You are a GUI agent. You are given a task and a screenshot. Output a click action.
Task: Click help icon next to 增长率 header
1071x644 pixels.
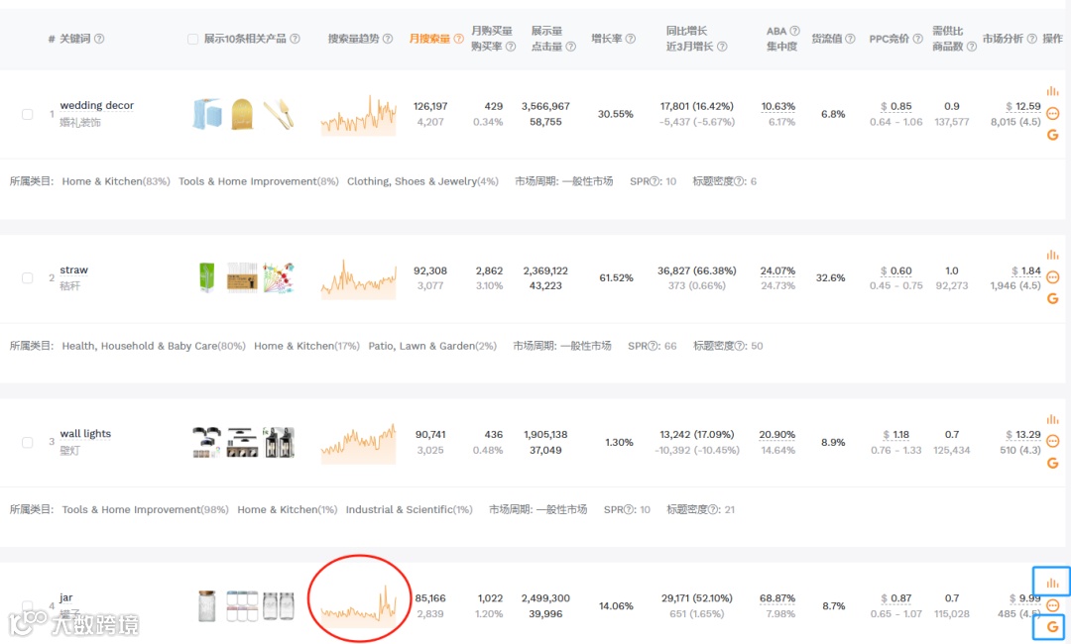[631, 39]
